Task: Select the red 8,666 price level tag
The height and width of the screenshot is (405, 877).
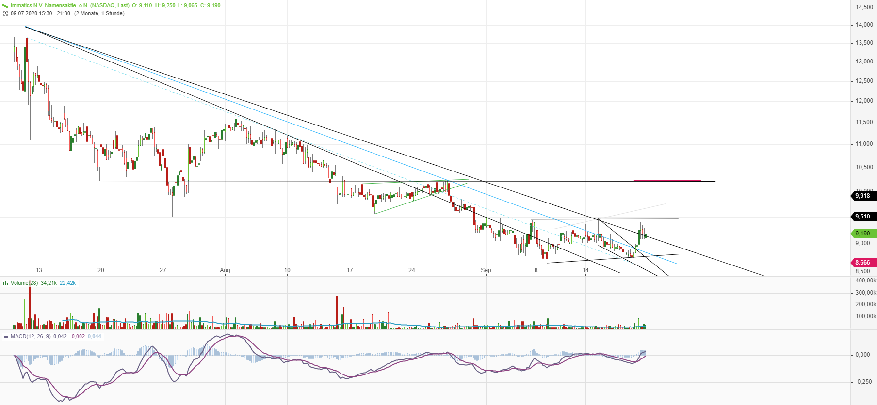Action: click(x=864, y=263)
